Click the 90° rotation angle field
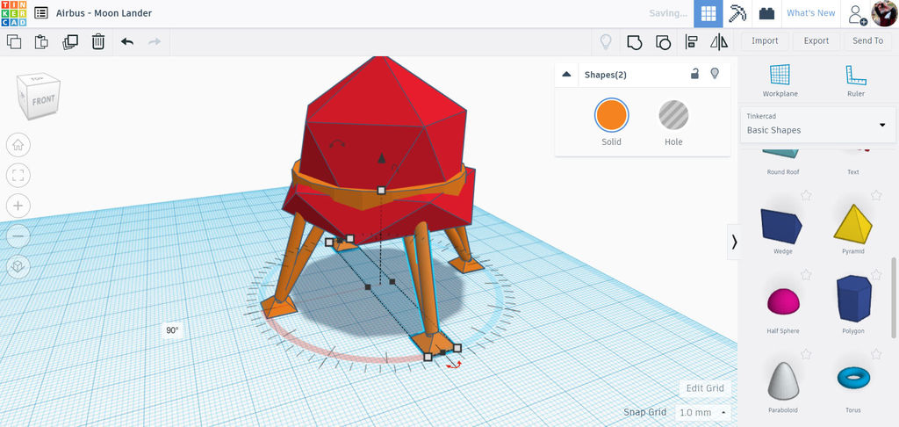 [172, 330]
